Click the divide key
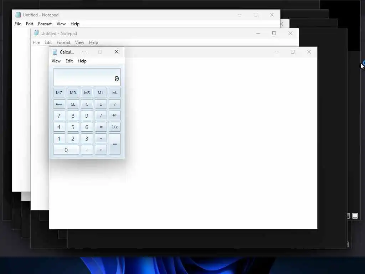 tap(101, 116)
